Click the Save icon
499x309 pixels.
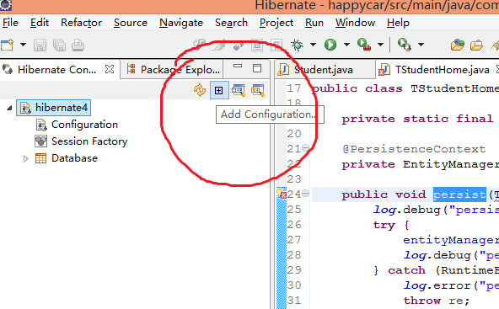coord(40,45)
